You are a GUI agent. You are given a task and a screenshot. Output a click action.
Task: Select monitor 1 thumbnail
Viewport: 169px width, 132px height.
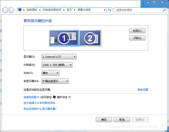tap(64, 38)
